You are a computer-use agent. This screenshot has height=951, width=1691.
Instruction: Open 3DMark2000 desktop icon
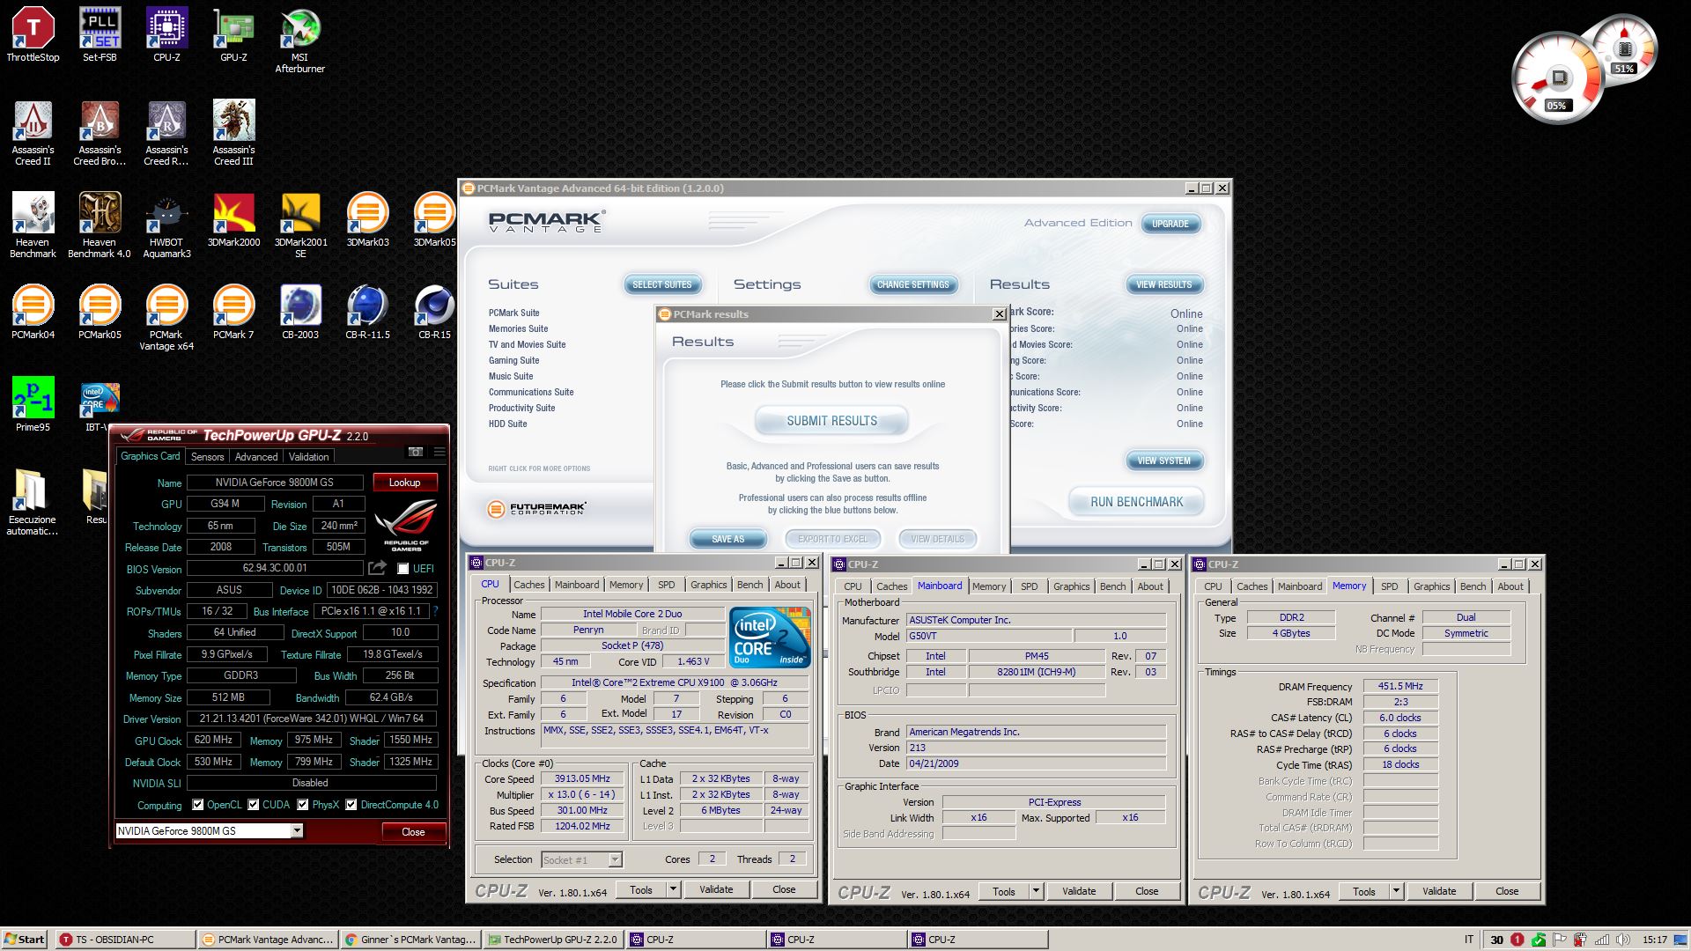(233, 220)
